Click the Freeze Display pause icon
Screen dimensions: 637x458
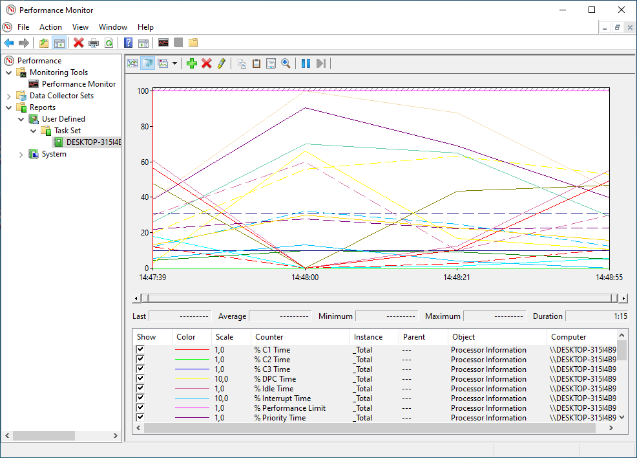(304, 63)
